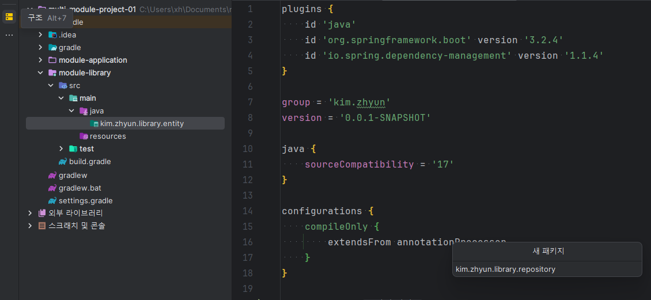
Task: Click the gradle folder icon
Action: point(52,47)
